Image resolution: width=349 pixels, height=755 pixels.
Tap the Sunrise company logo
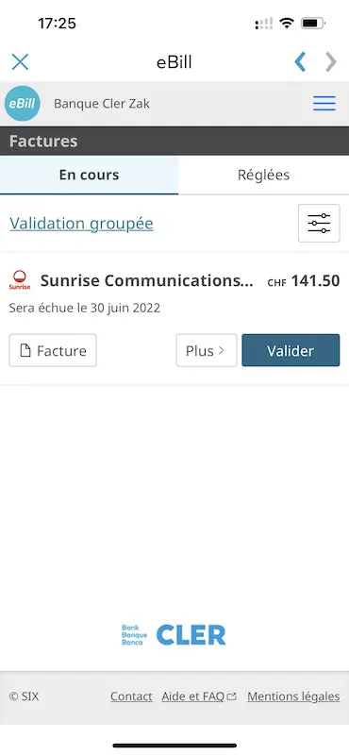(20, 280)
